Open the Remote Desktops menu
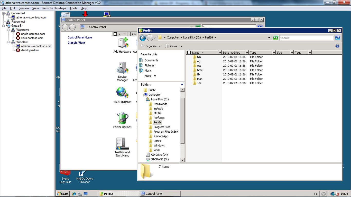This screenshot has width=351, height=197. click(54, 8)
